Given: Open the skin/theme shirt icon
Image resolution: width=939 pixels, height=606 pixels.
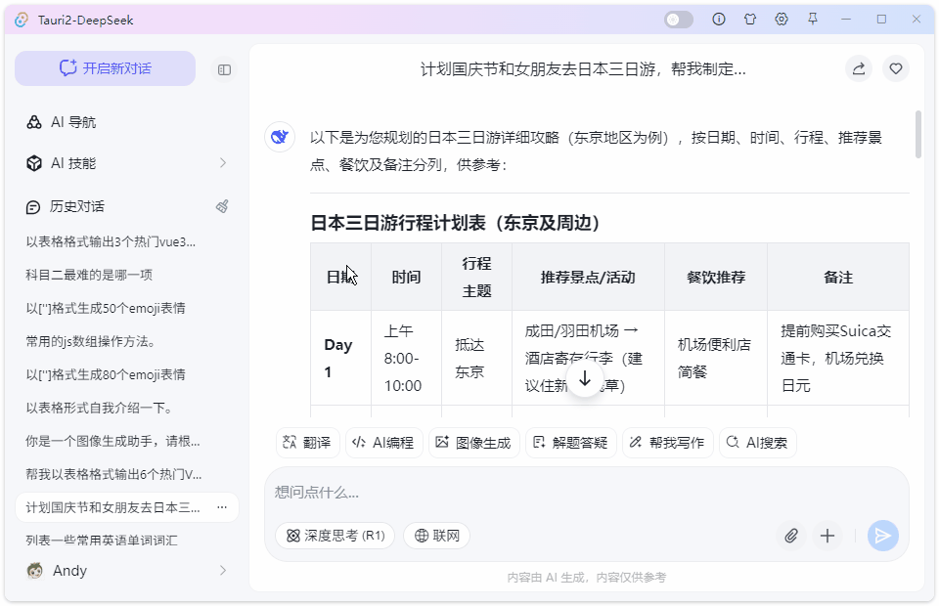Looking at the screenshot, I should (x=750, y=19).
